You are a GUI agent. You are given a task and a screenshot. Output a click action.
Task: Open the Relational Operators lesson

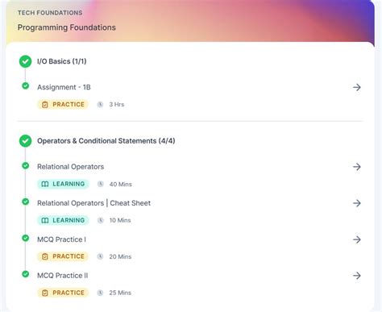click(70, 167)
